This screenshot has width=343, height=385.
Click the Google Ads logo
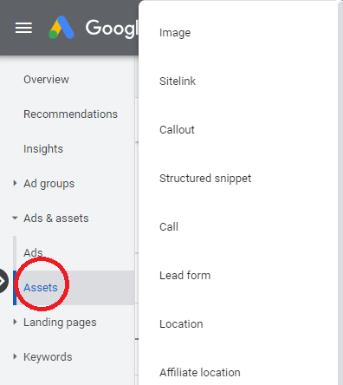point(61,27)
